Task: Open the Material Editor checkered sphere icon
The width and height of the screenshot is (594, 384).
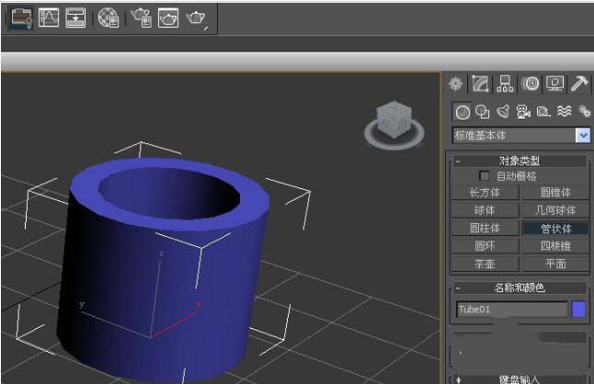Action: pos(108,17)
